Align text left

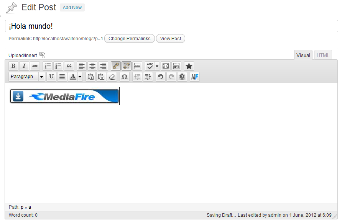[82, 66]
